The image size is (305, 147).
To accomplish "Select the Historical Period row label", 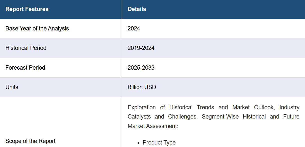I will [x=26, y=48].
